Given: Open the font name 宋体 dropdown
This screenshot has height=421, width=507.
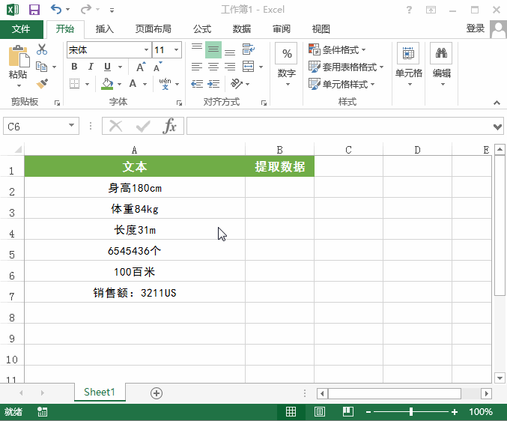Looking at the screenshot, I should point(146,50).
